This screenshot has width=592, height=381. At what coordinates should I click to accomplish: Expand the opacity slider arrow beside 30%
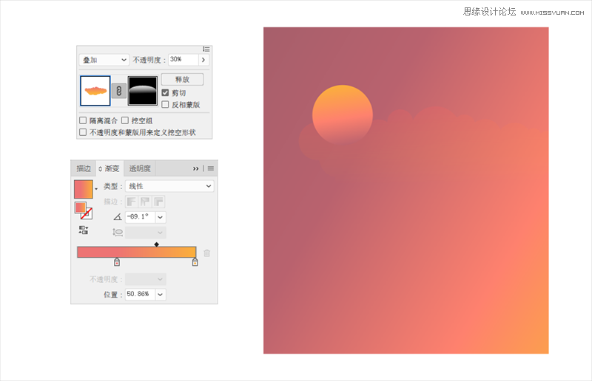(203, 60)
